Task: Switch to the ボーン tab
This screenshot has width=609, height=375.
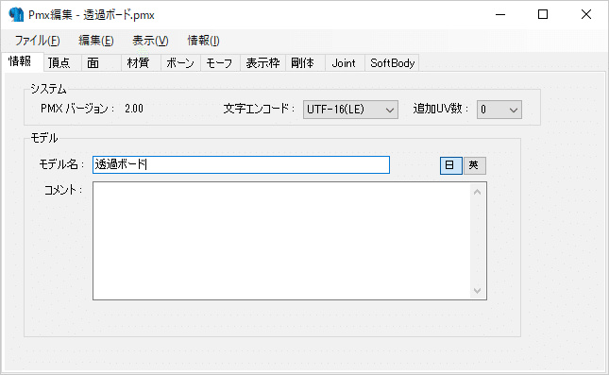Action: 180,63
